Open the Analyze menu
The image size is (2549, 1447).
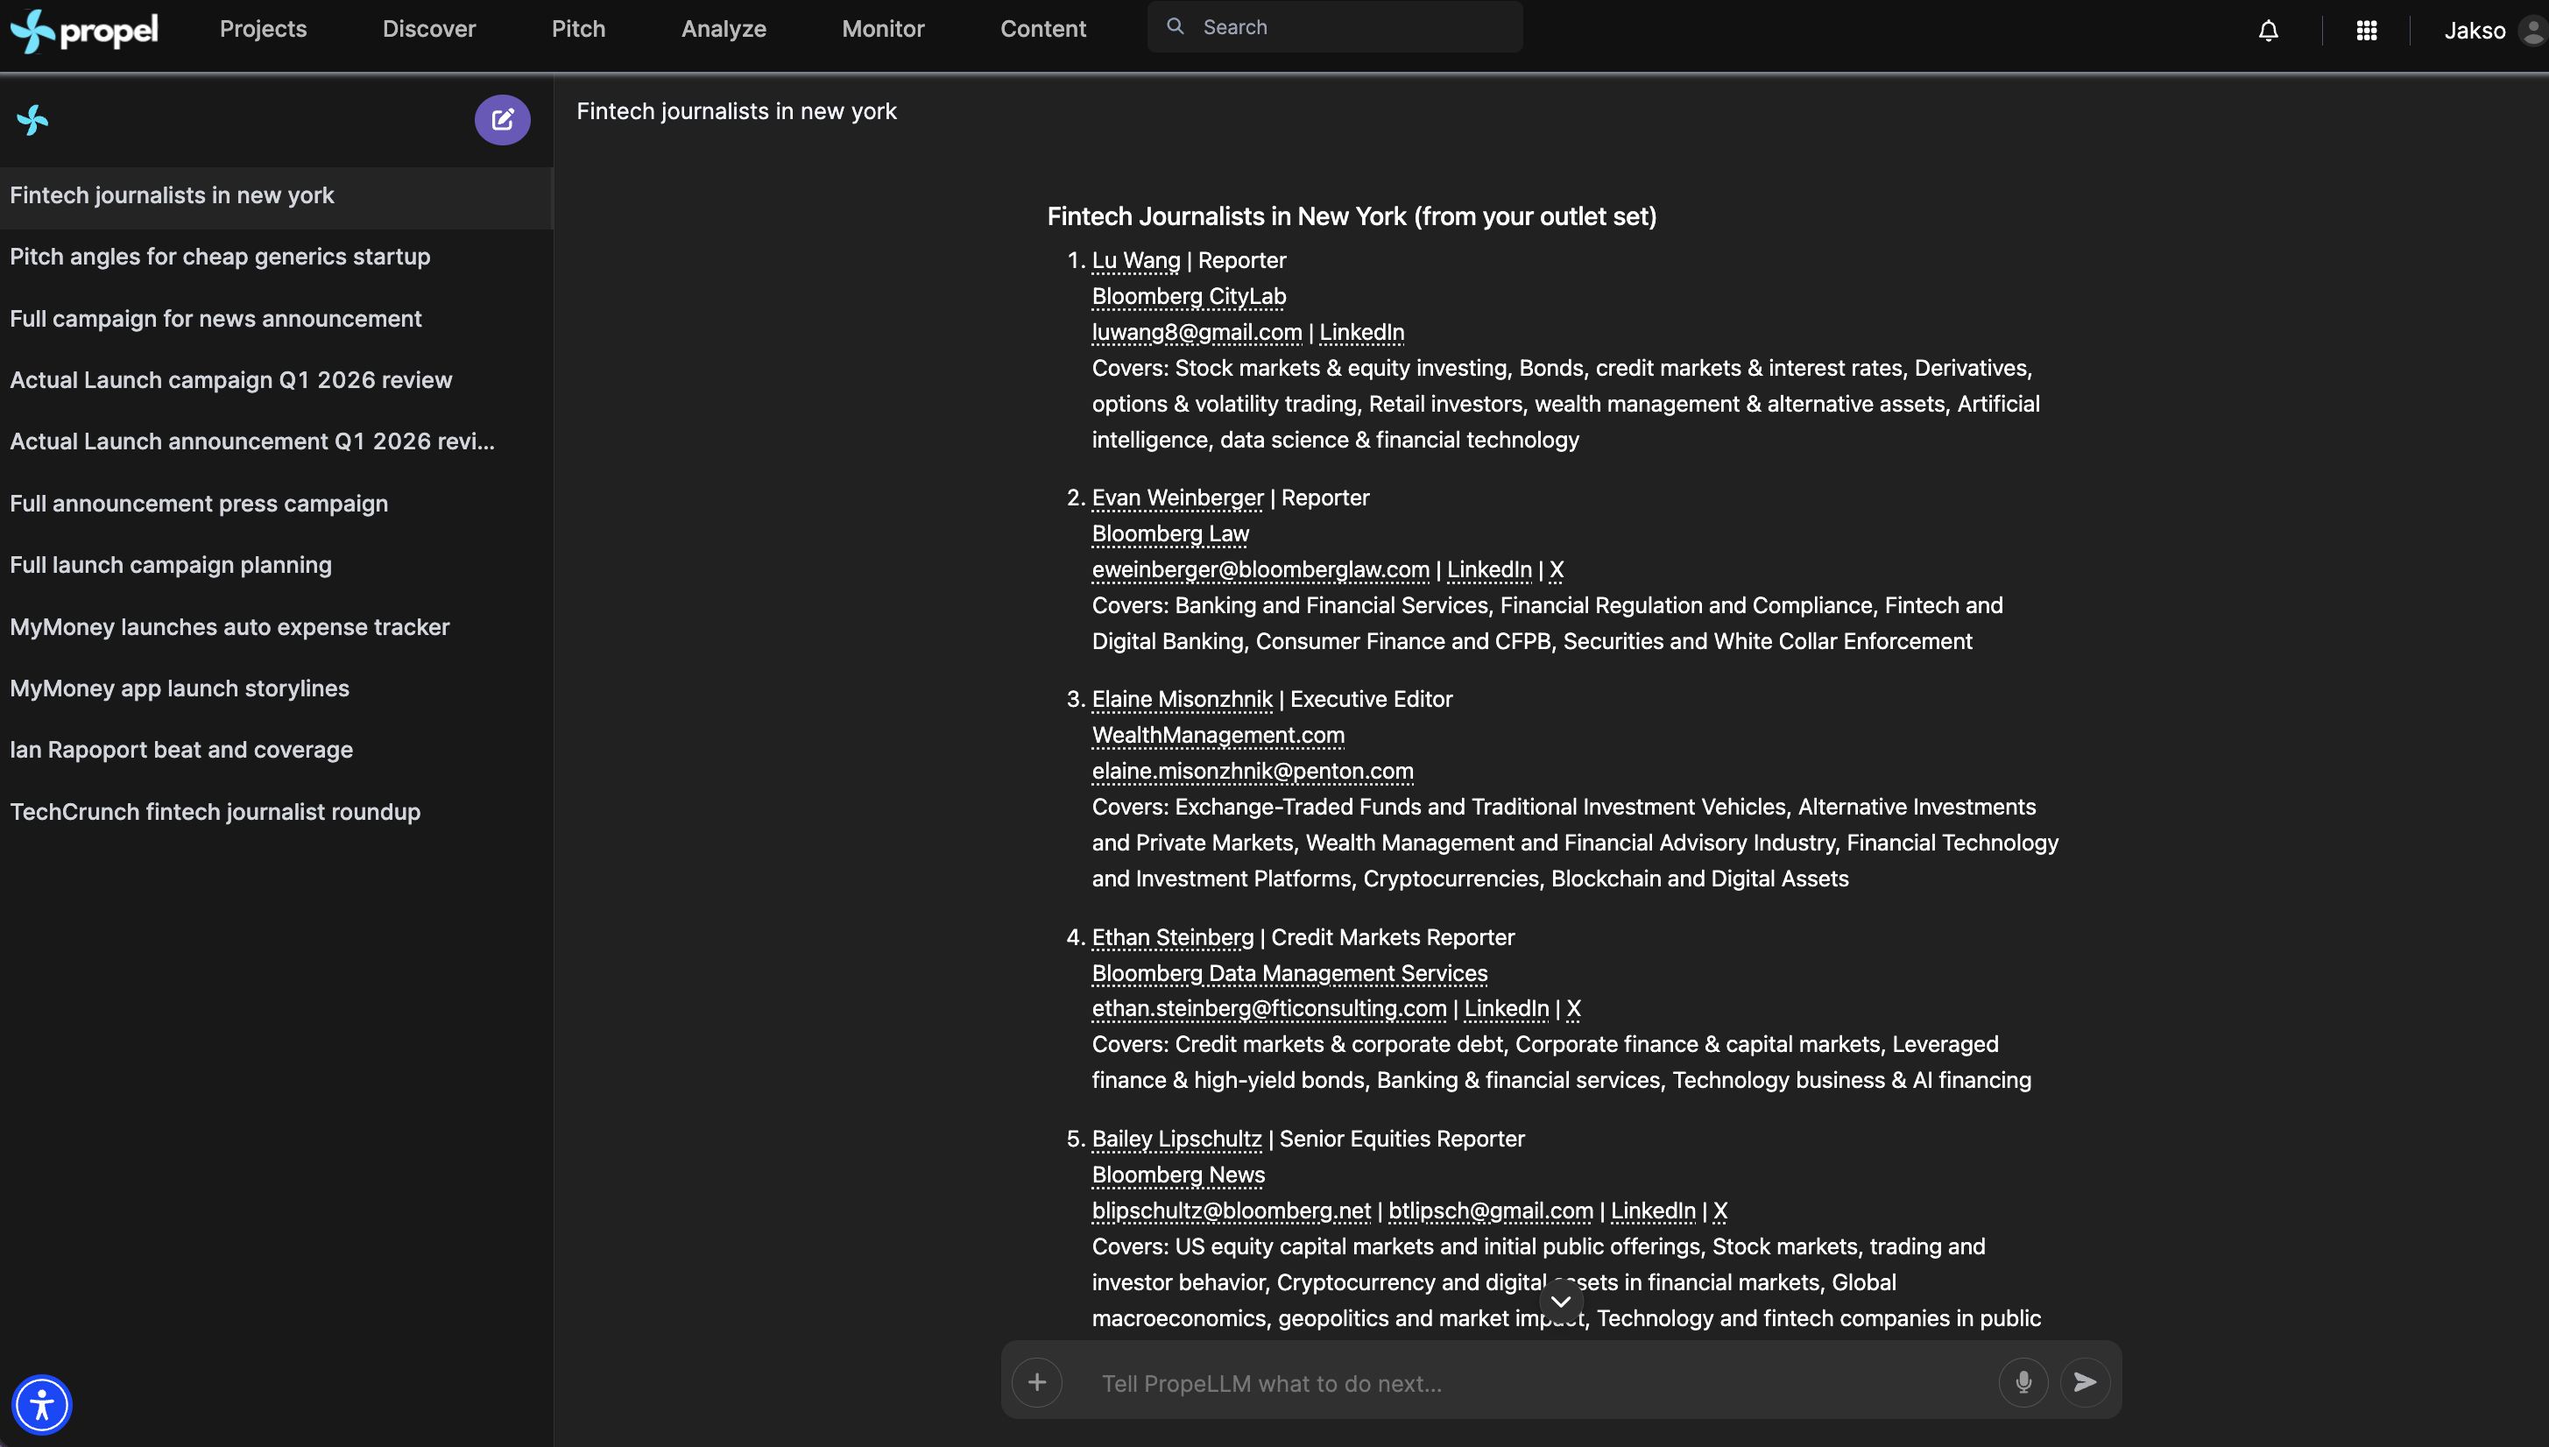pos(724,29)
